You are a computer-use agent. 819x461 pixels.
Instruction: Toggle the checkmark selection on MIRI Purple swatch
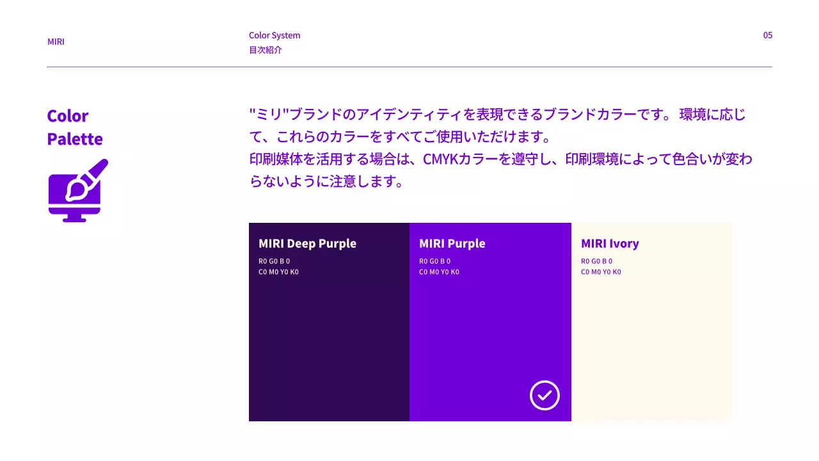point(545,395)
